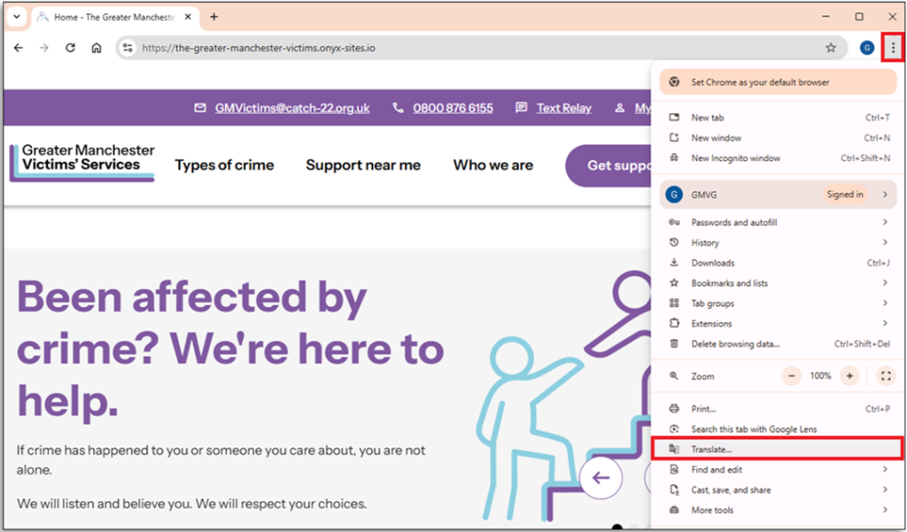Image resolution: width=907 pixels, height=532 pixels.
Task: Open the tab search dropdown arrow
Action: (16, 17)
